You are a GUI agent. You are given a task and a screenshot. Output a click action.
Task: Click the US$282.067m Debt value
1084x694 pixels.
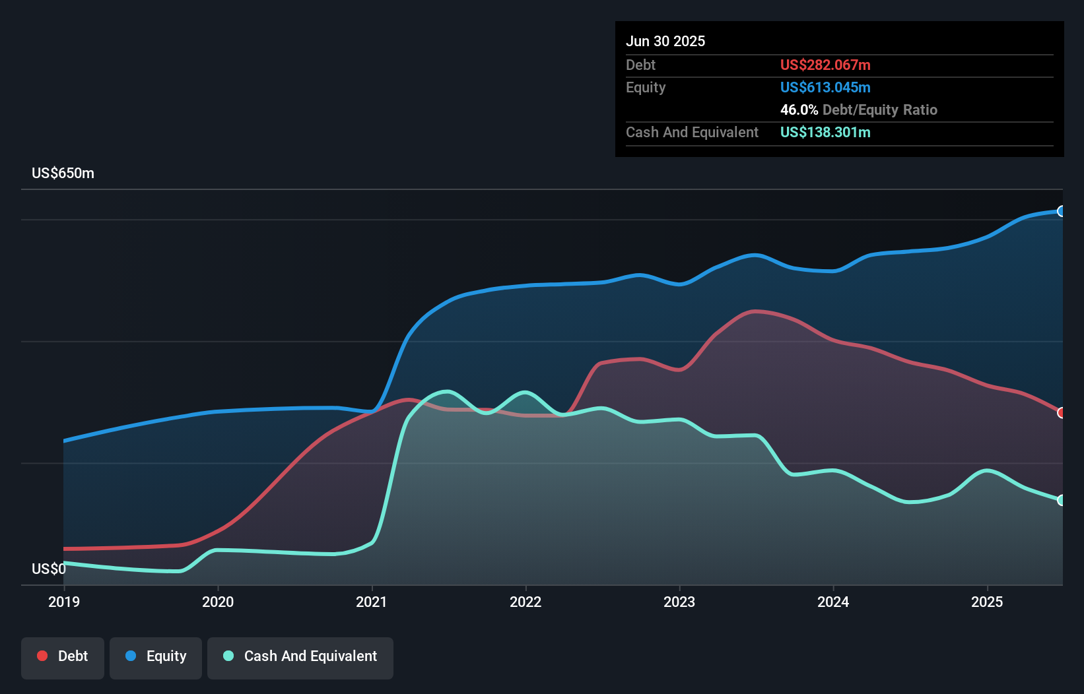825,65
